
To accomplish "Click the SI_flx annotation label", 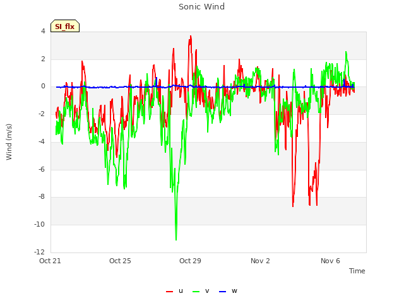I will coord(65,26).
